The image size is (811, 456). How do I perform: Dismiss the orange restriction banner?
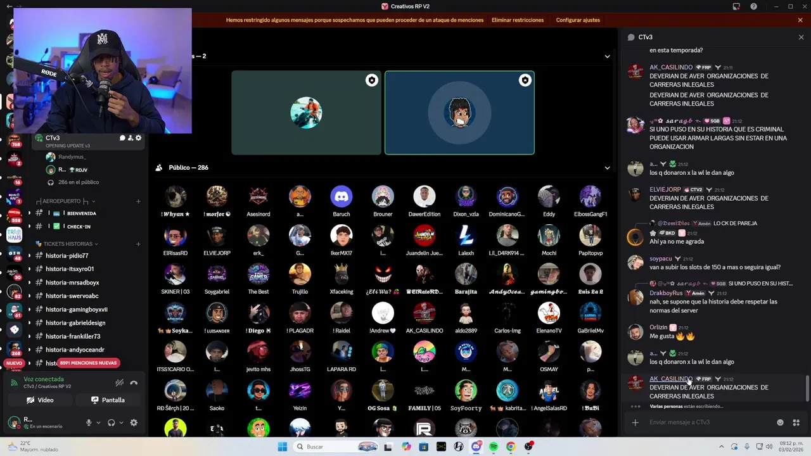coord(800,20)
